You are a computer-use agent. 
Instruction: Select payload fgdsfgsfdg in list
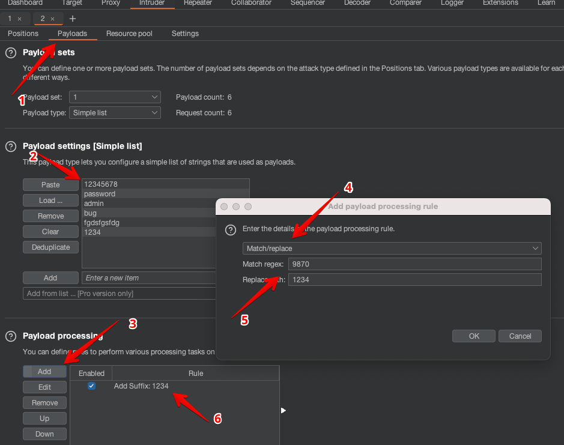point(150,223)
